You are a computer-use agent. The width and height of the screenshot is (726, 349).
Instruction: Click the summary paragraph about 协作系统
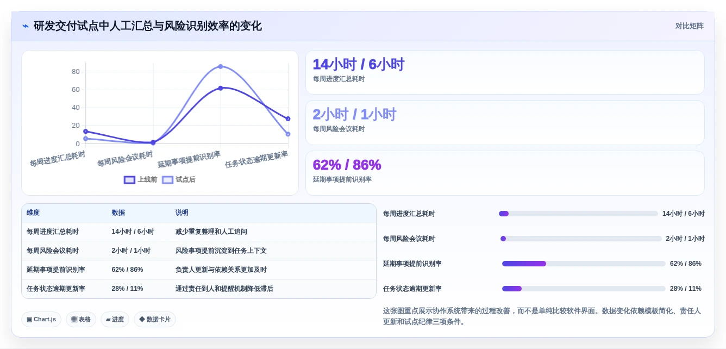[x=543, y=316]
